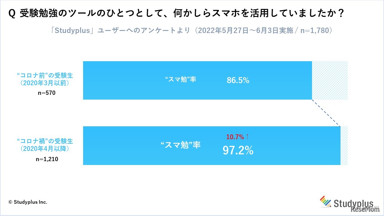Click the red 10.7% increase figure
Image resolution: width=384 pixels, height=216 pixels.
(235, 137)
